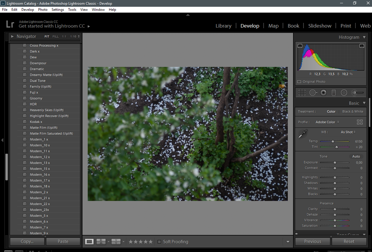Screen dimensions: 372x252
Task: Apply Auto tone adjustment
Action: [x=356, y=157]
